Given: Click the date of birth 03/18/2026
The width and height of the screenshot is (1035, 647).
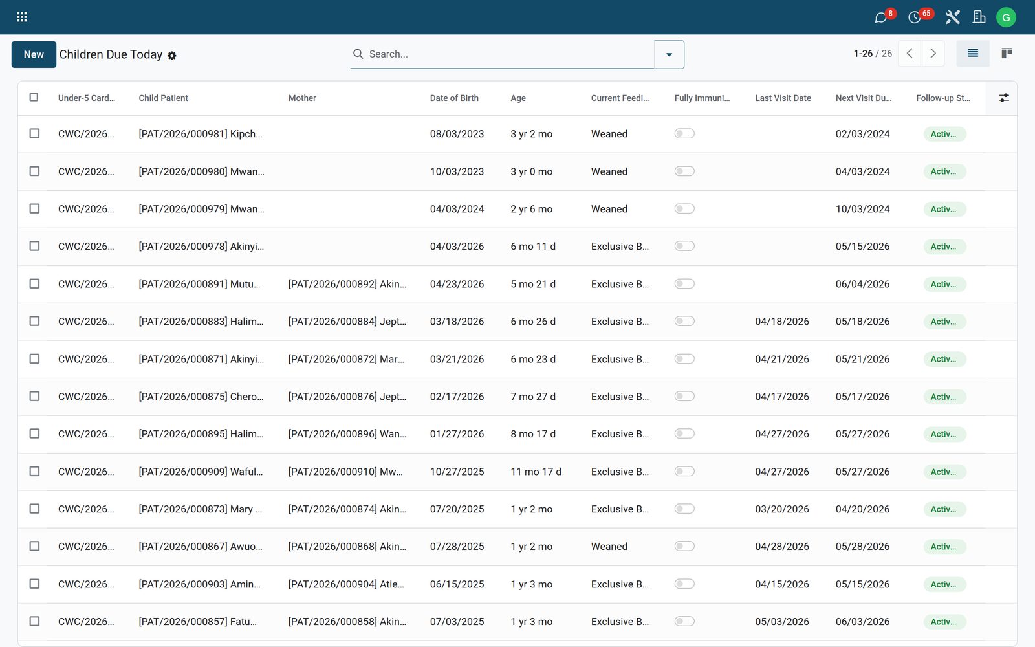Looking at the screenshot, I should 457,322.
